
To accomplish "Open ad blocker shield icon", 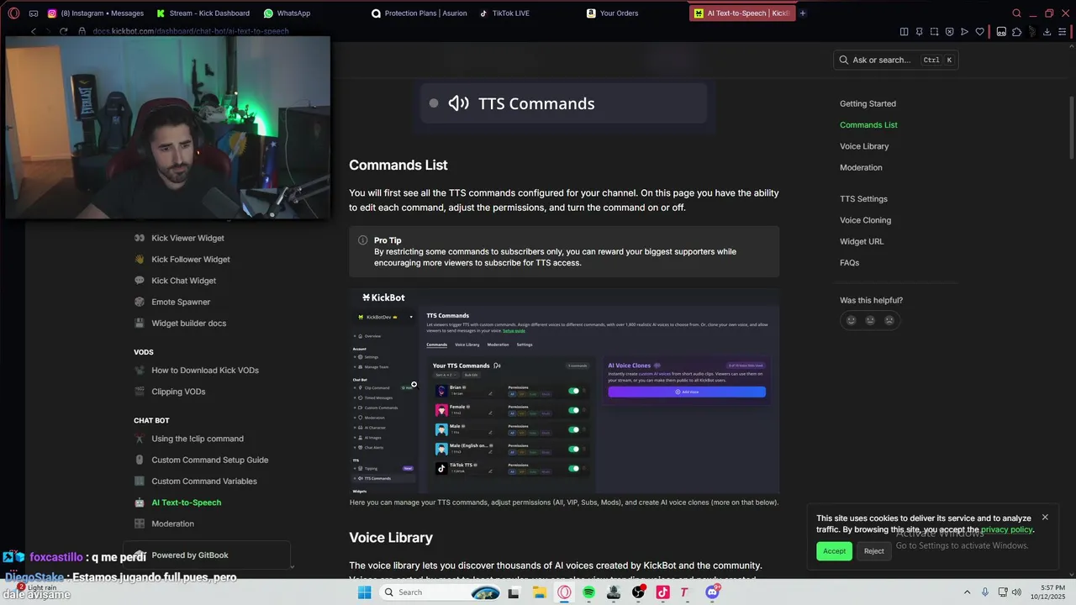I will [x=949, y=32].
